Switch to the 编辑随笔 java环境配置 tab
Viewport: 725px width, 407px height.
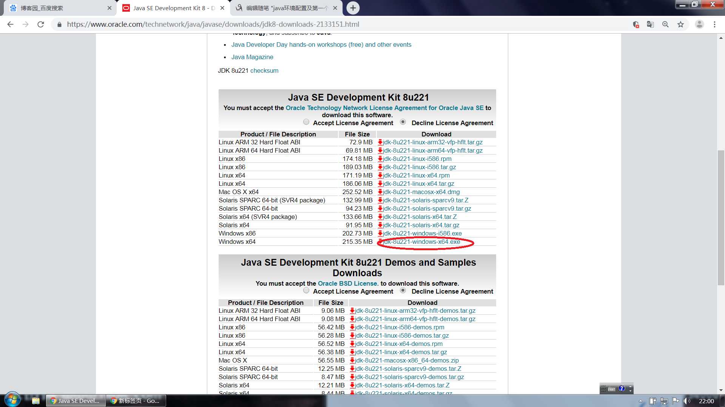click(286, 8)
